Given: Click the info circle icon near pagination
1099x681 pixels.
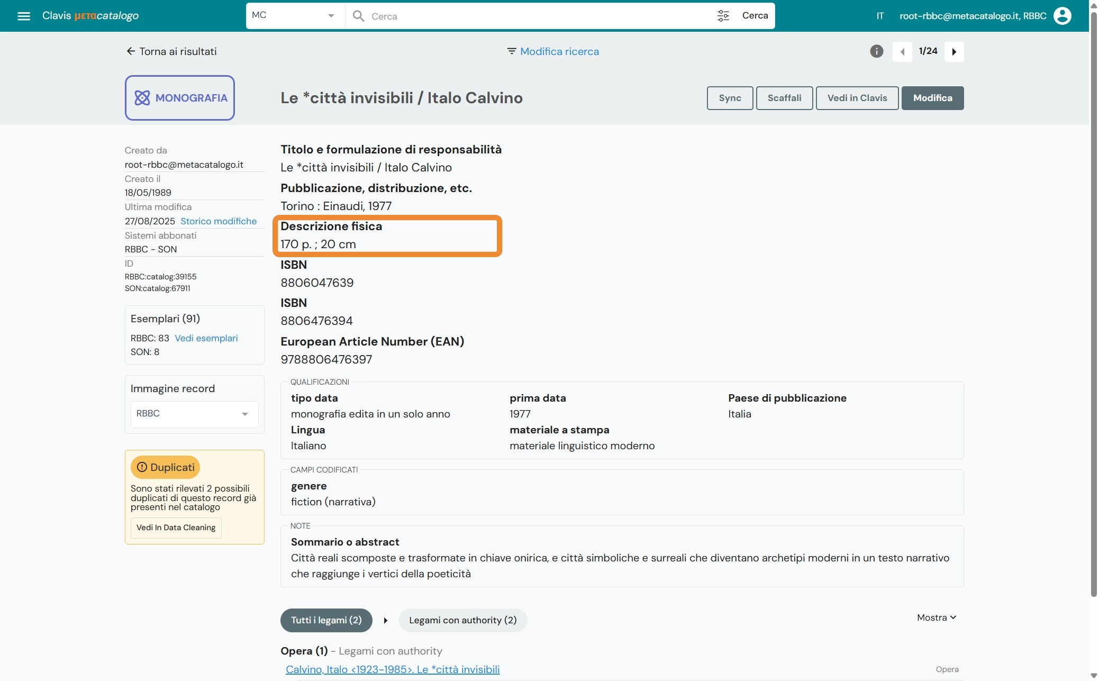Looking at the screenshot, I should click(876, 51).
